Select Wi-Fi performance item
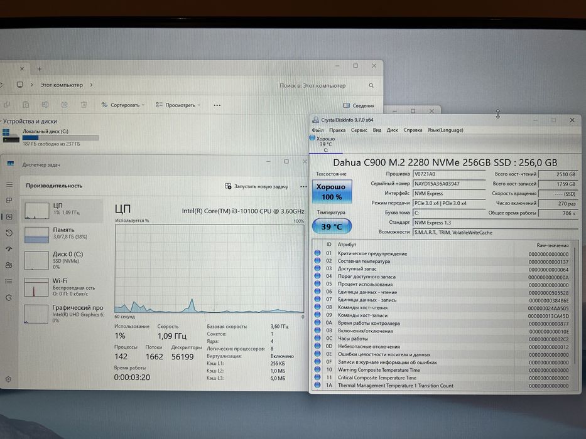 [x=62, y=287]
